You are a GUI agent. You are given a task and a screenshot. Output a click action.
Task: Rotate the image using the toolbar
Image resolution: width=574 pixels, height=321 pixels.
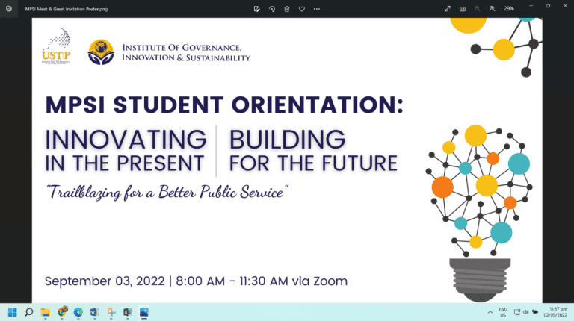[271, 8]
